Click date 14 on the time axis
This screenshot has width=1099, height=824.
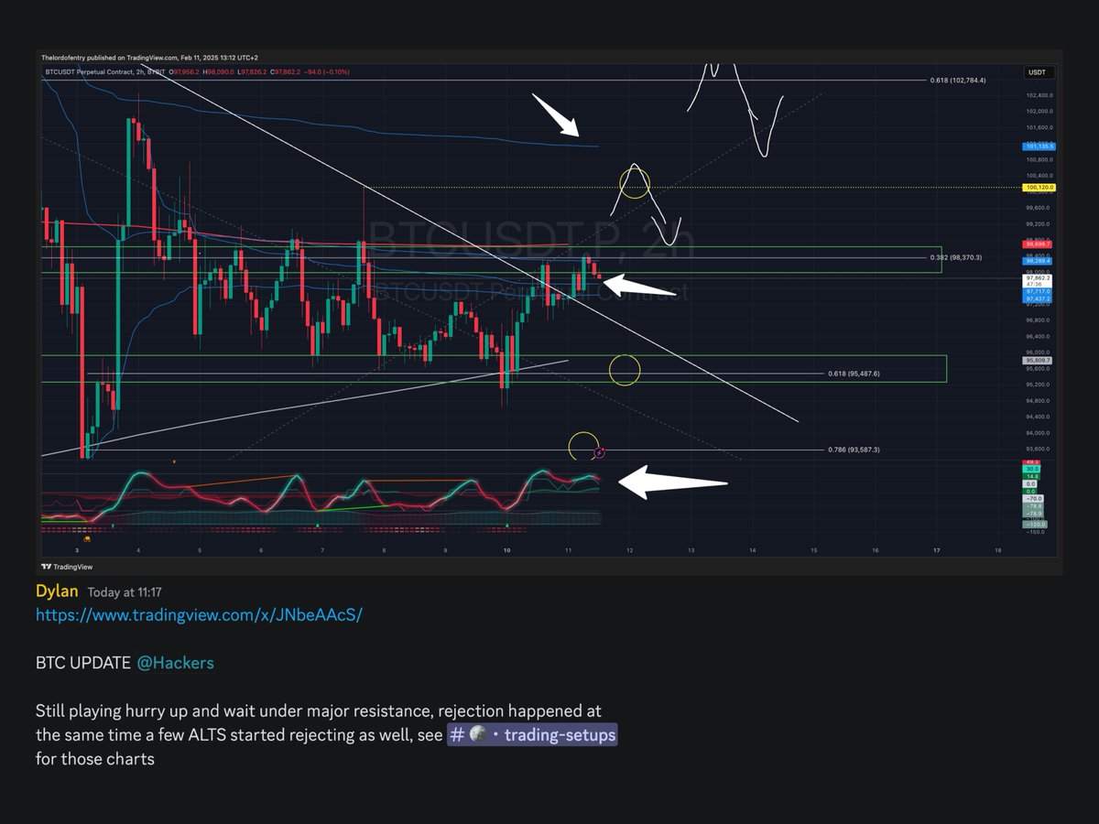pyautogui.click(x=752, y=550)
